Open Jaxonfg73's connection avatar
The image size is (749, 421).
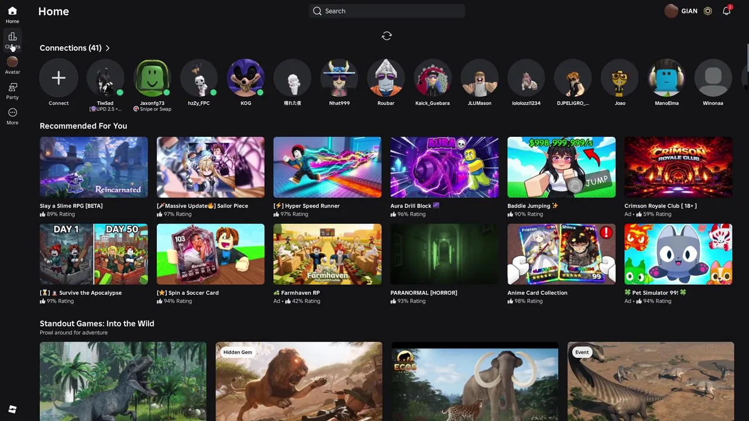(x=152, y=78)
